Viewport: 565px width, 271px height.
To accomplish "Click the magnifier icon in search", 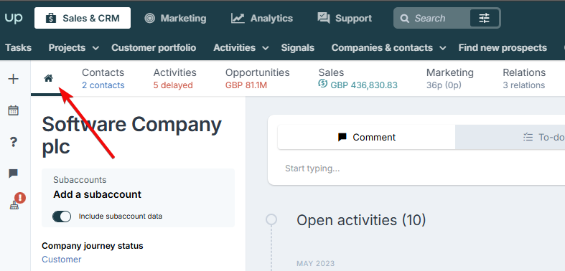I will pyautogui.click(x=405, y=19).
